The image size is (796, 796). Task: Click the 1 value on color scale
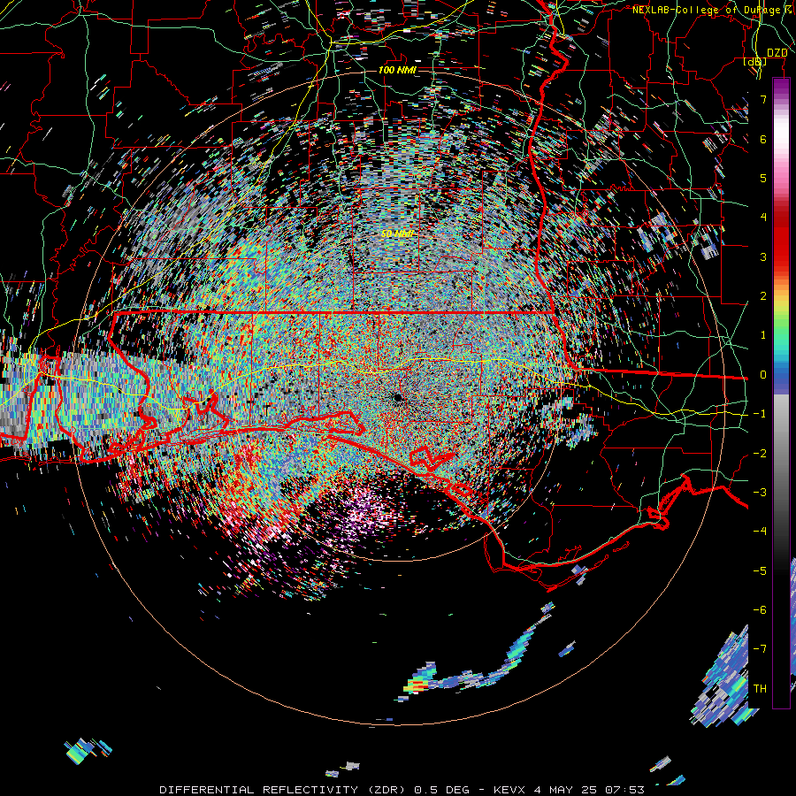[763, 335]
